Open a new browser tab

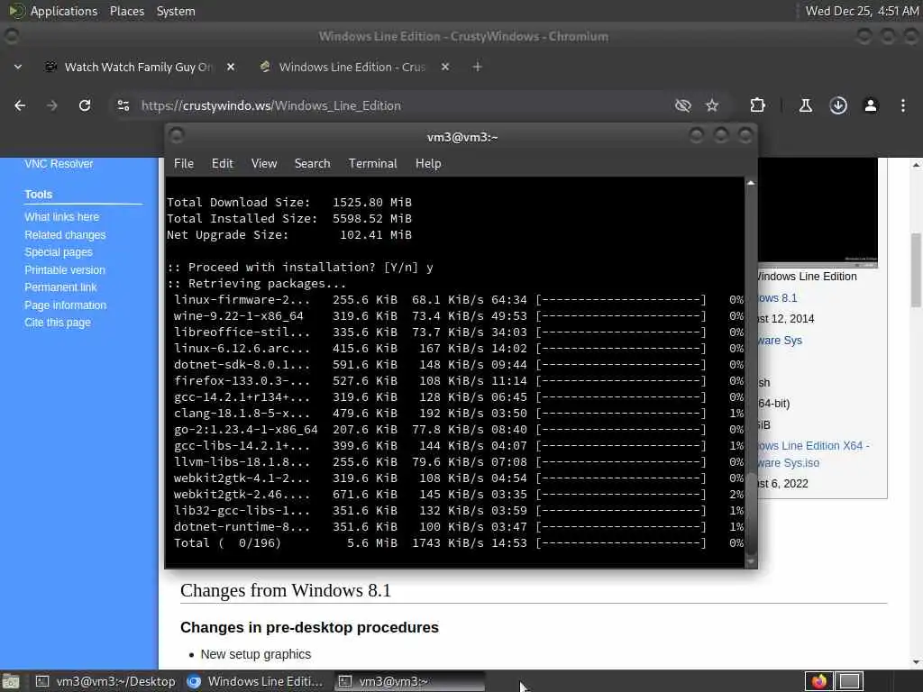coord(478,67)
